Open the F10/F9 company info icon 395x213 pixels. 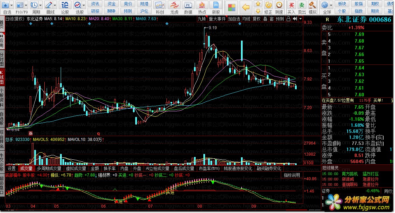tap(20, 5)
